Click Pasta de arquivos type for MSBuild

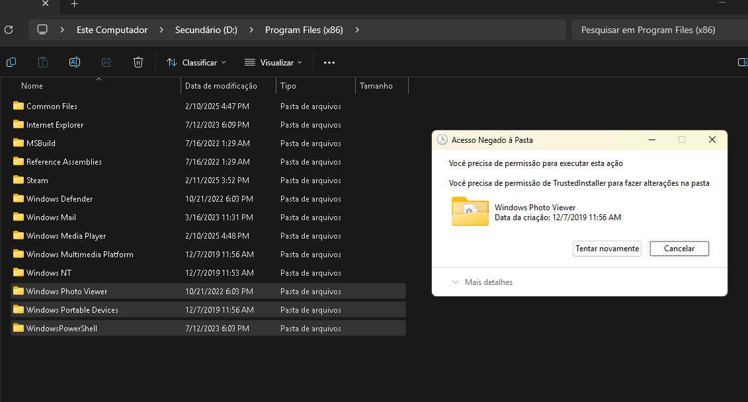(311, 143)
